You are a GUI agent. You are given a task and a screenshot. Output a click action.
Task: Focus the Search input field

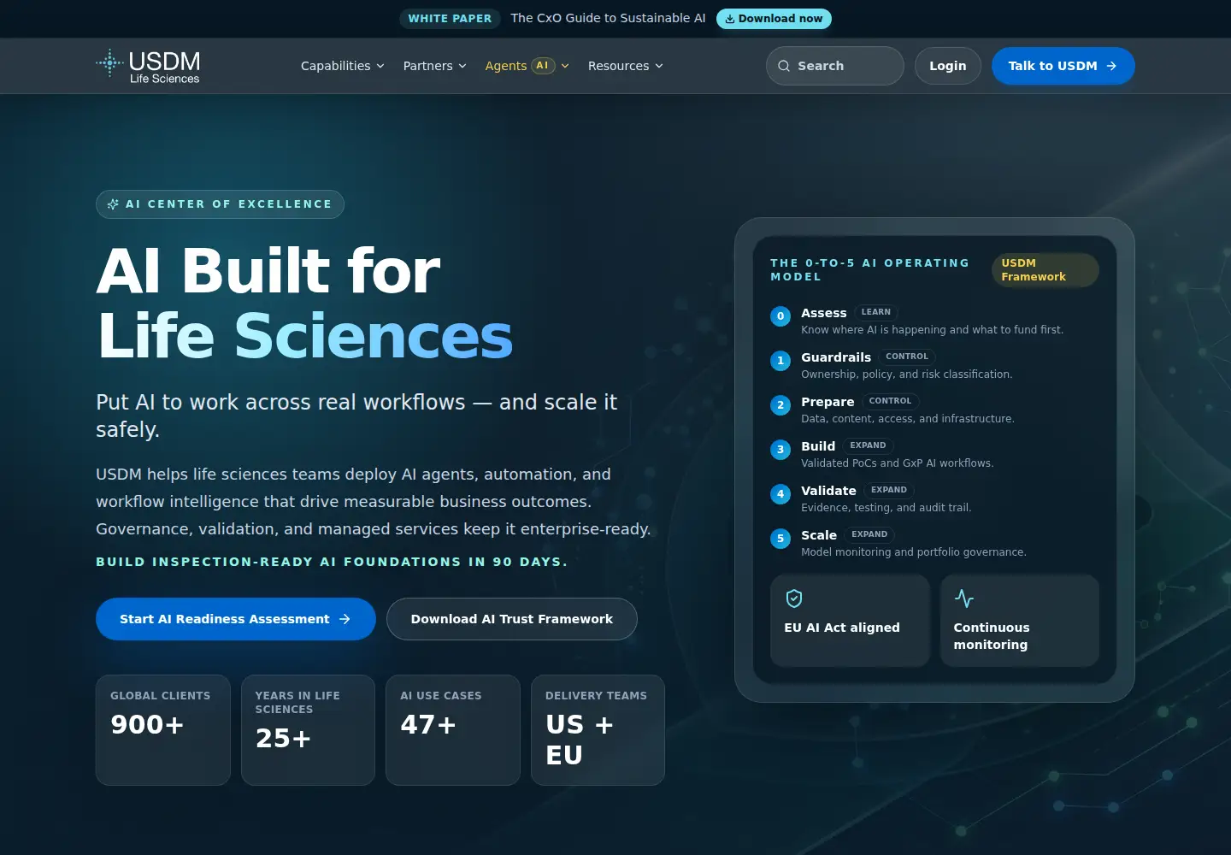point(835,66)
